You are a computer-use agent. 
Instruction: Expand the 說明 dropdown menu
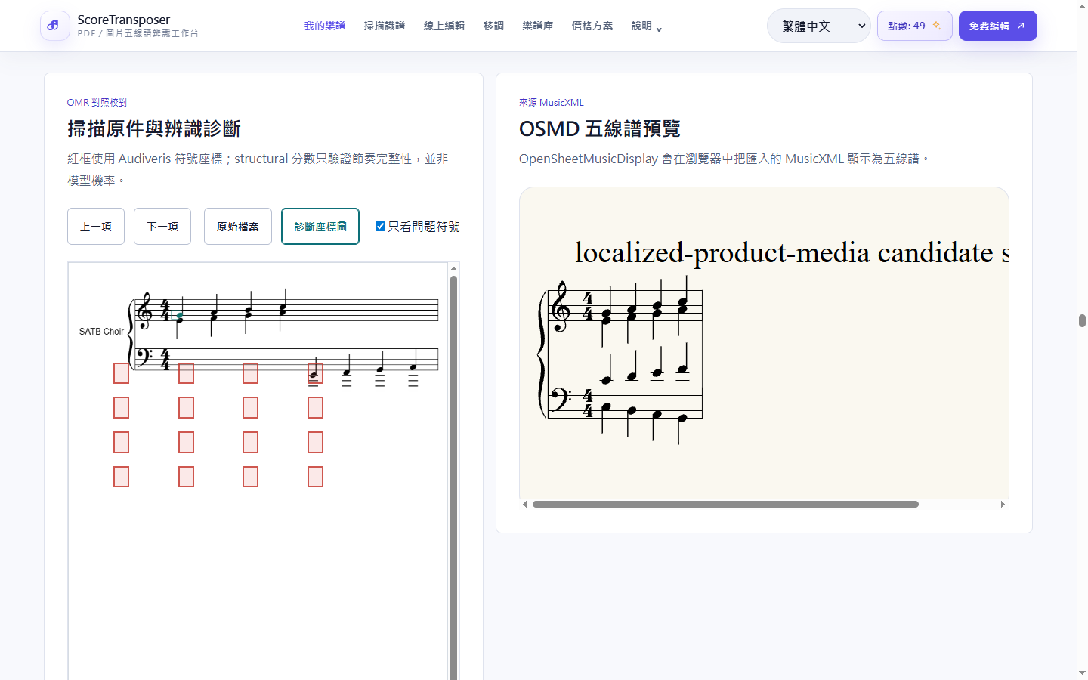[647, 26]
